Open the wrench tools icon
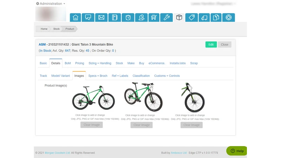This screenshot has width=281, height=158. coord(166,17)
